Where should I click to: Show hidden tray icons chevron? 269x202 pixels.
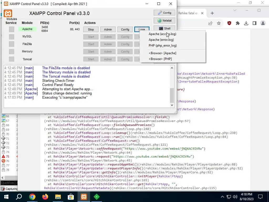pos(222,197)
